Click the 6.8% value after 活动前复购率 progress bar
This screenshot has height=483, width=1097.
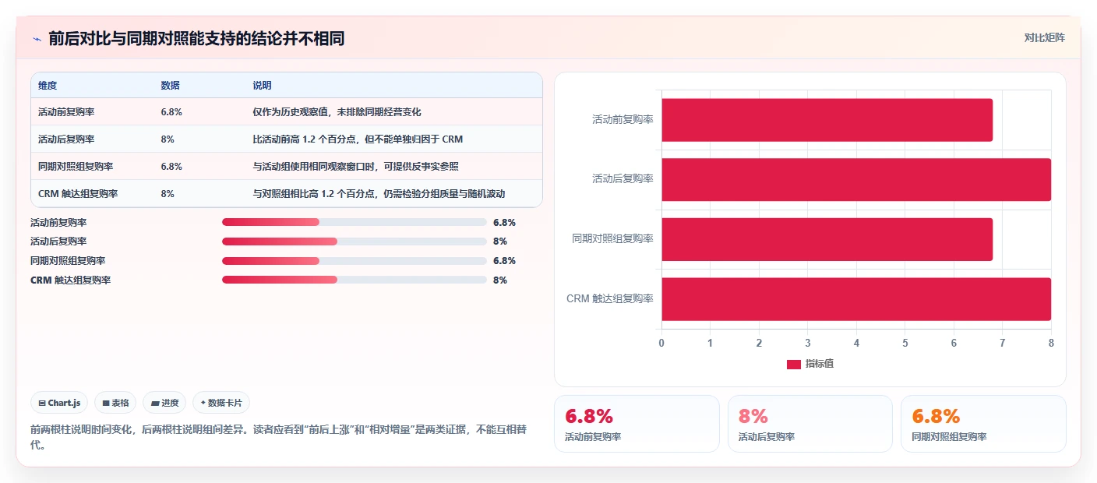[504, 222]
